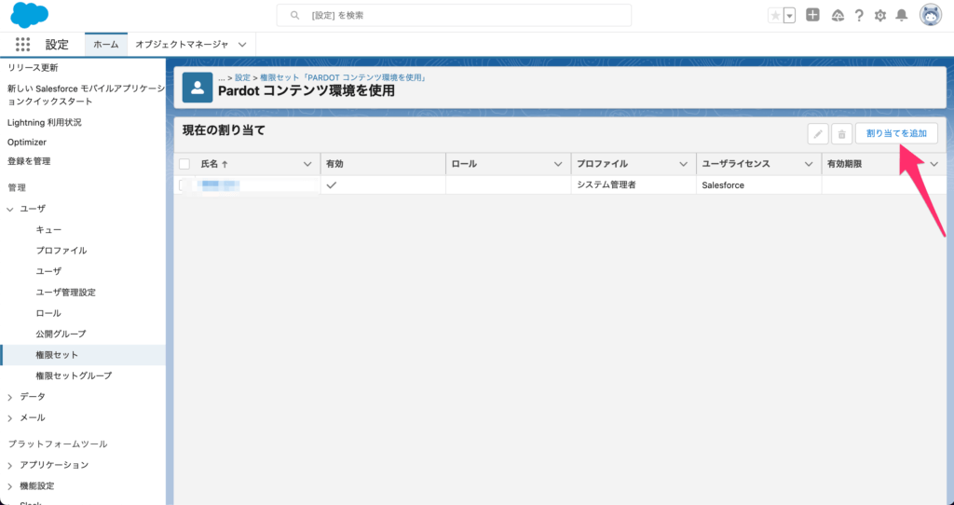Open the オブジェクトマネージャ tab
This screenshot has height=505, width=954.
182,45
